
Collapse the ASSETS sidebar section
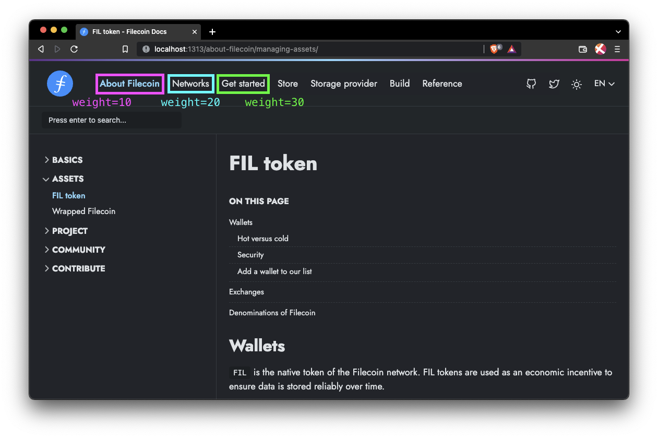pos(63,179)
